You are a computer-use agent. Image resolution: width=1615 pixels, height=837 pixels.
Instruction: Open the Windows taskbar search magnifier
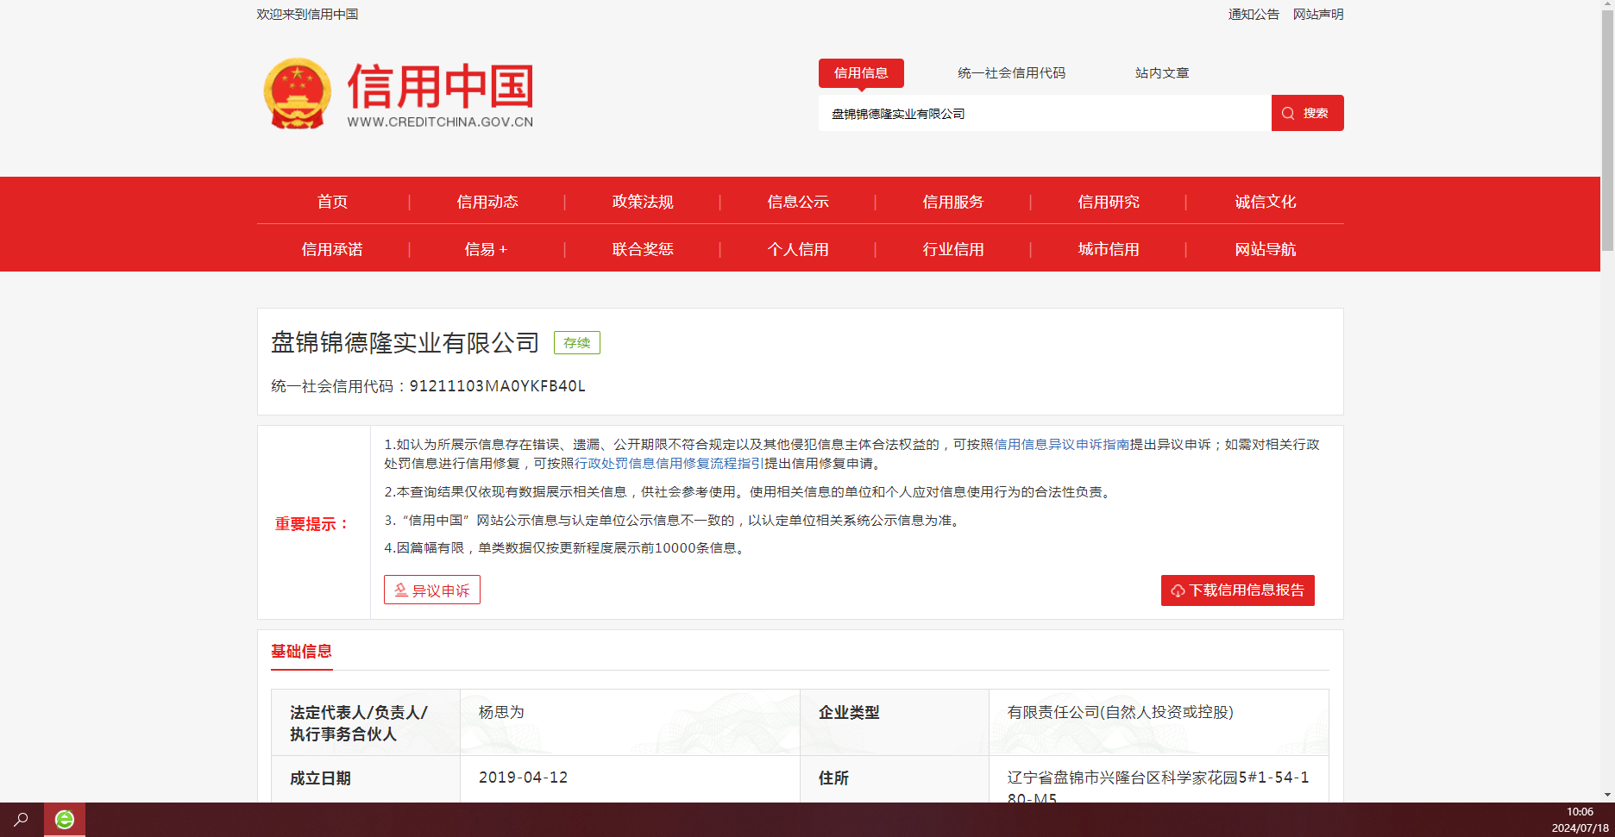(x=21, y=819)
